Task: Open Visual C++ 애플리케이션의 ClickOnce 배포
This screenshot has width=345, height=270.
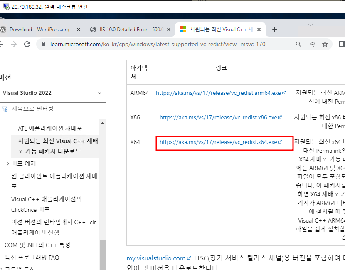Action: tap(47, 204)
